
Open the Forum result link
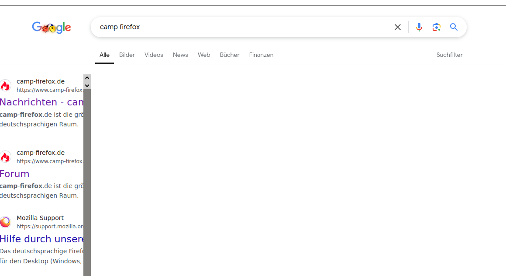click(x=14, y=174)
